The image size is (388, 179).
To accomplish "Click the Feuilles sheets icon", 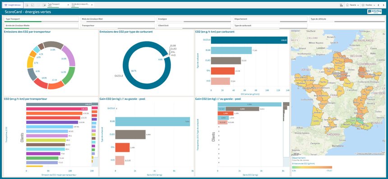I will 363,5.
